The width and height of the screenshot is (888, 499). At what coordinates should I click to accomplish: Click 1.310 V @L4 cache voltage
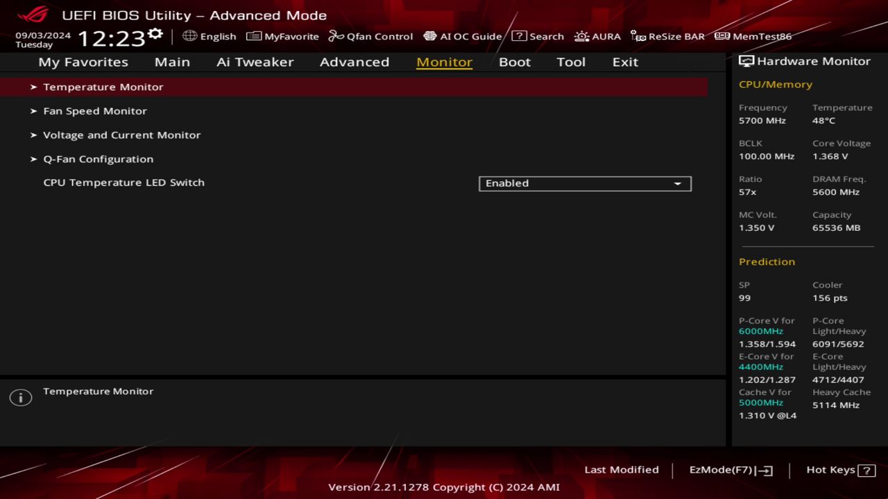[767, 416]
